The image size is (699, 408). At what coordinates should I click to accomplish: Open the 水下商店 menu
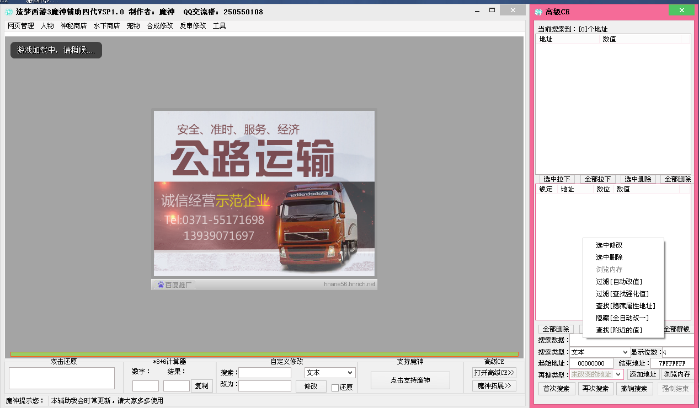107,26
